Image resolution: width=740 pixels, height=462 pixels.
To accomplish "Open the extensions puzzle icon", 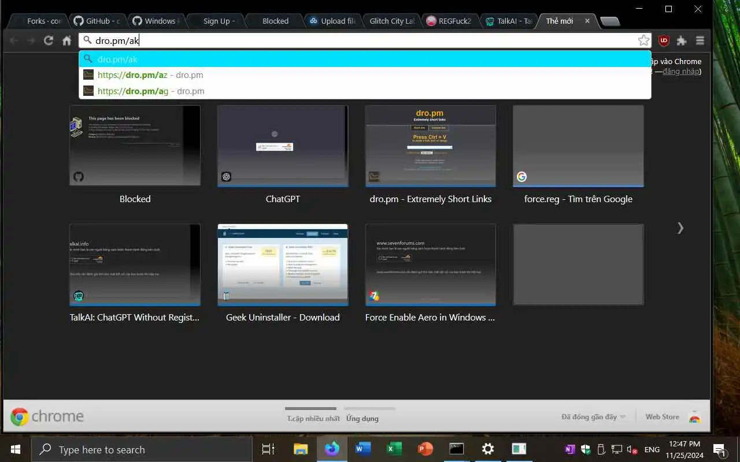I will pyautogui.click(x=682, y=40).
